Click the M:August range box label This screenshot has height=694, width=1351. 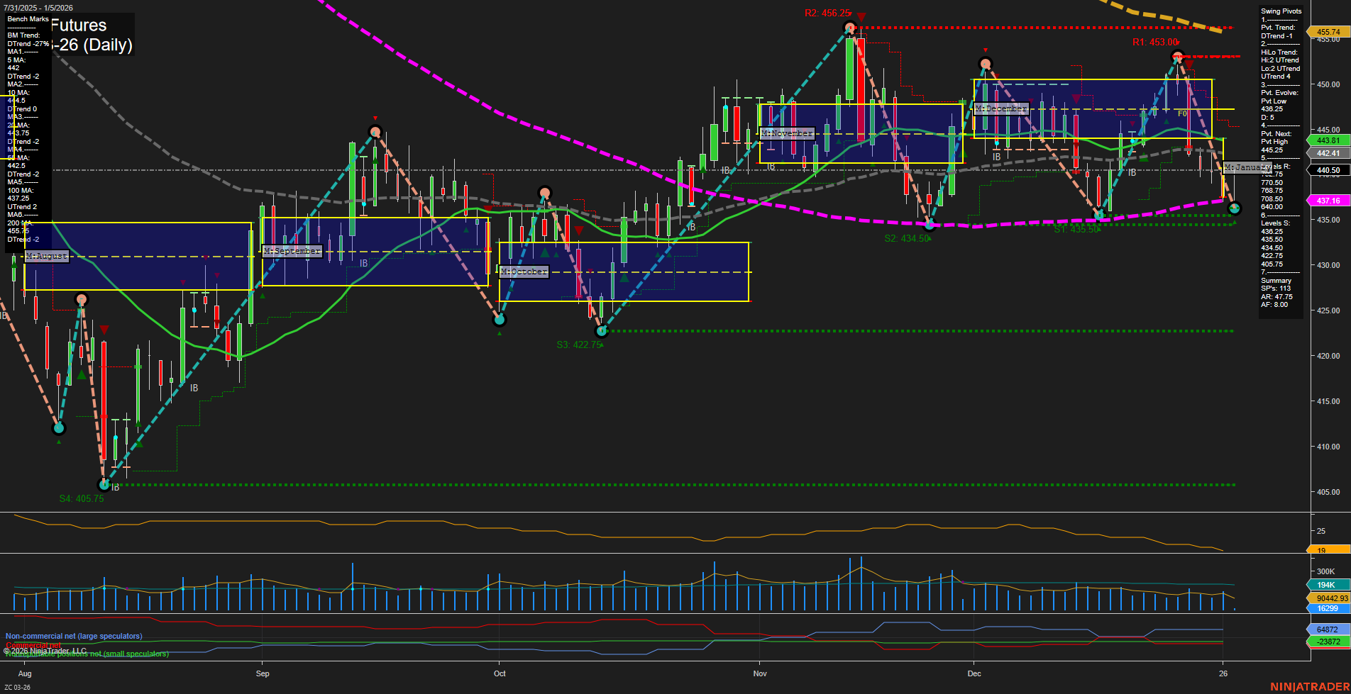click(47, 256)
